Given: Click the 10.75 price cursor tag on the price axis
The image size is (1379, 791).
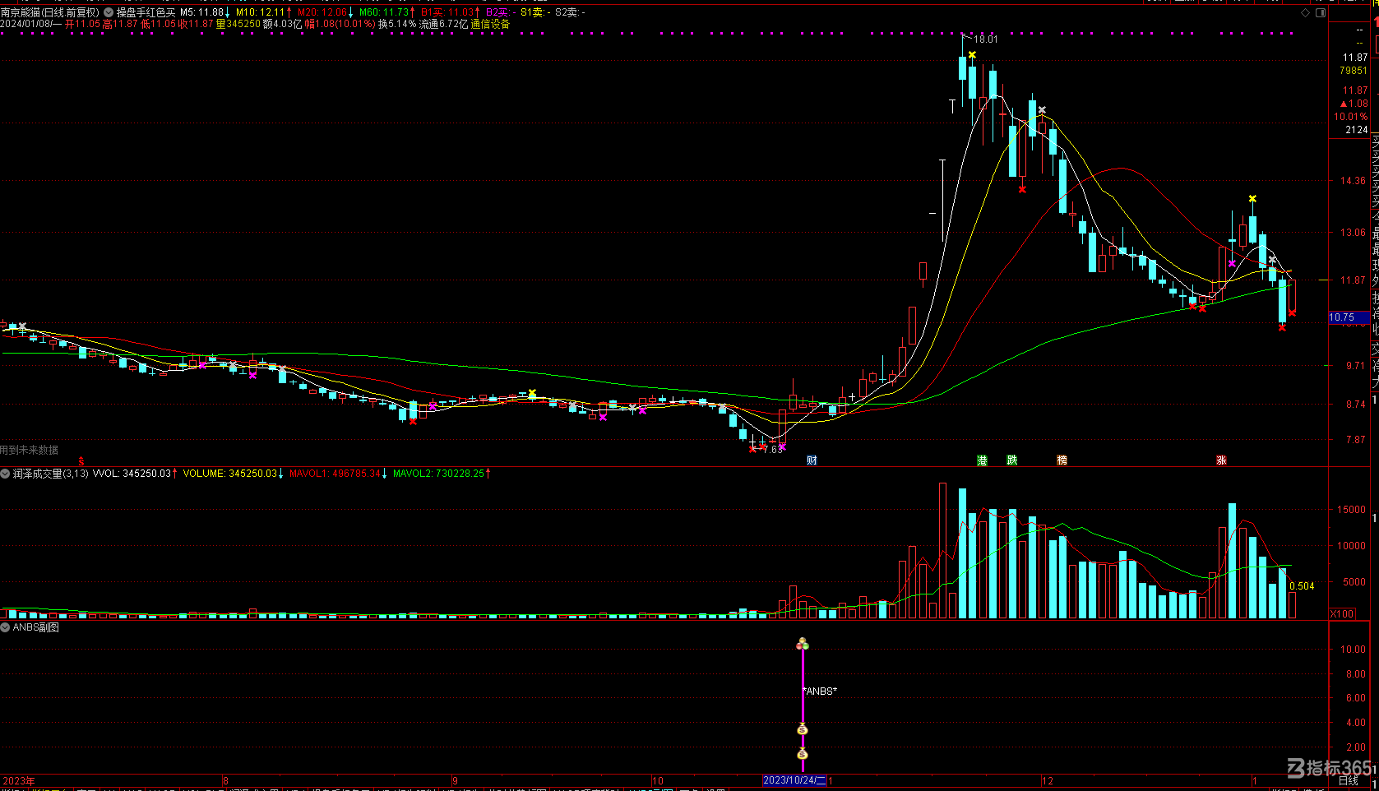Looking at the screenshot, I should (x=1348, y=317).
